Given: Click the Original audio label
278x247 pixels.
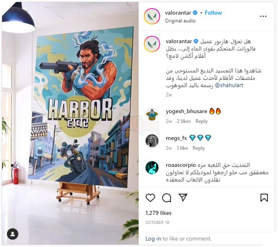Looking at the screenshot, I should [x=180, y=21].
